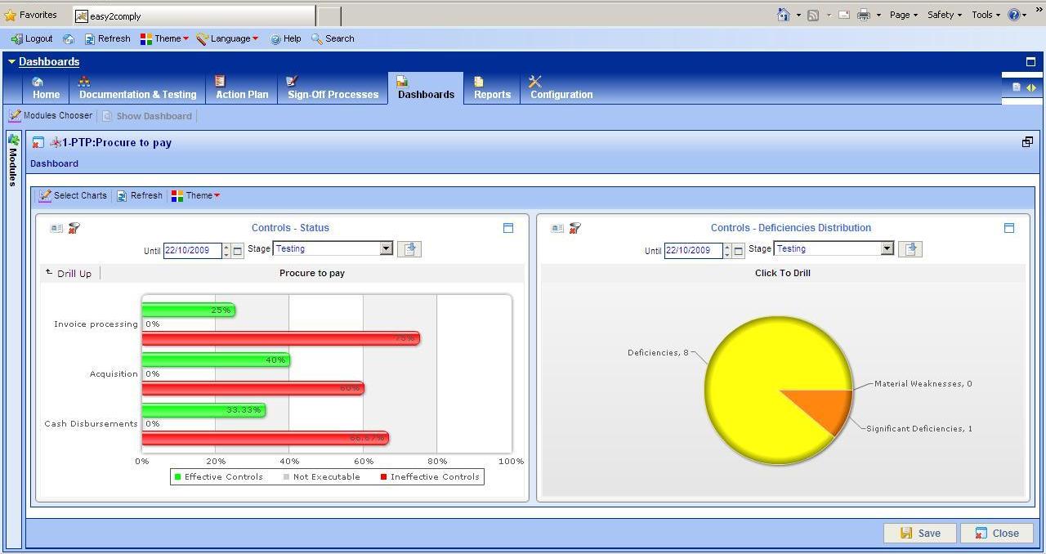Click Cash Disbursements red 66.67% bar
The height and width of the screenshot is (554, 1046).
[266, 438]
